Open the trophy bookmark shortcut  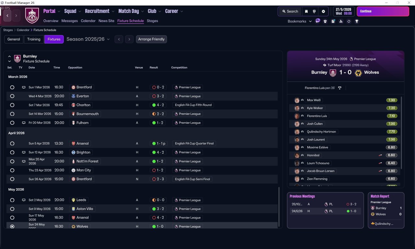pyautogui.click(x=357, y=21)
